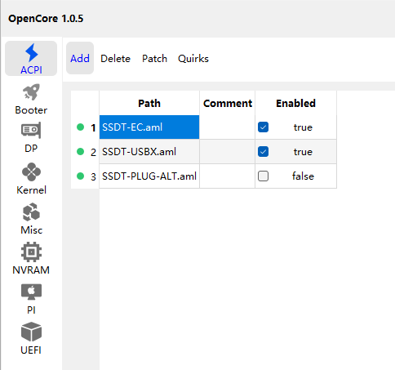The image size is (395, 370).
Task: Select the SSDT-PLUG-ALT.aml path cell
Action: pyautogui.click(x=149, y=176)
